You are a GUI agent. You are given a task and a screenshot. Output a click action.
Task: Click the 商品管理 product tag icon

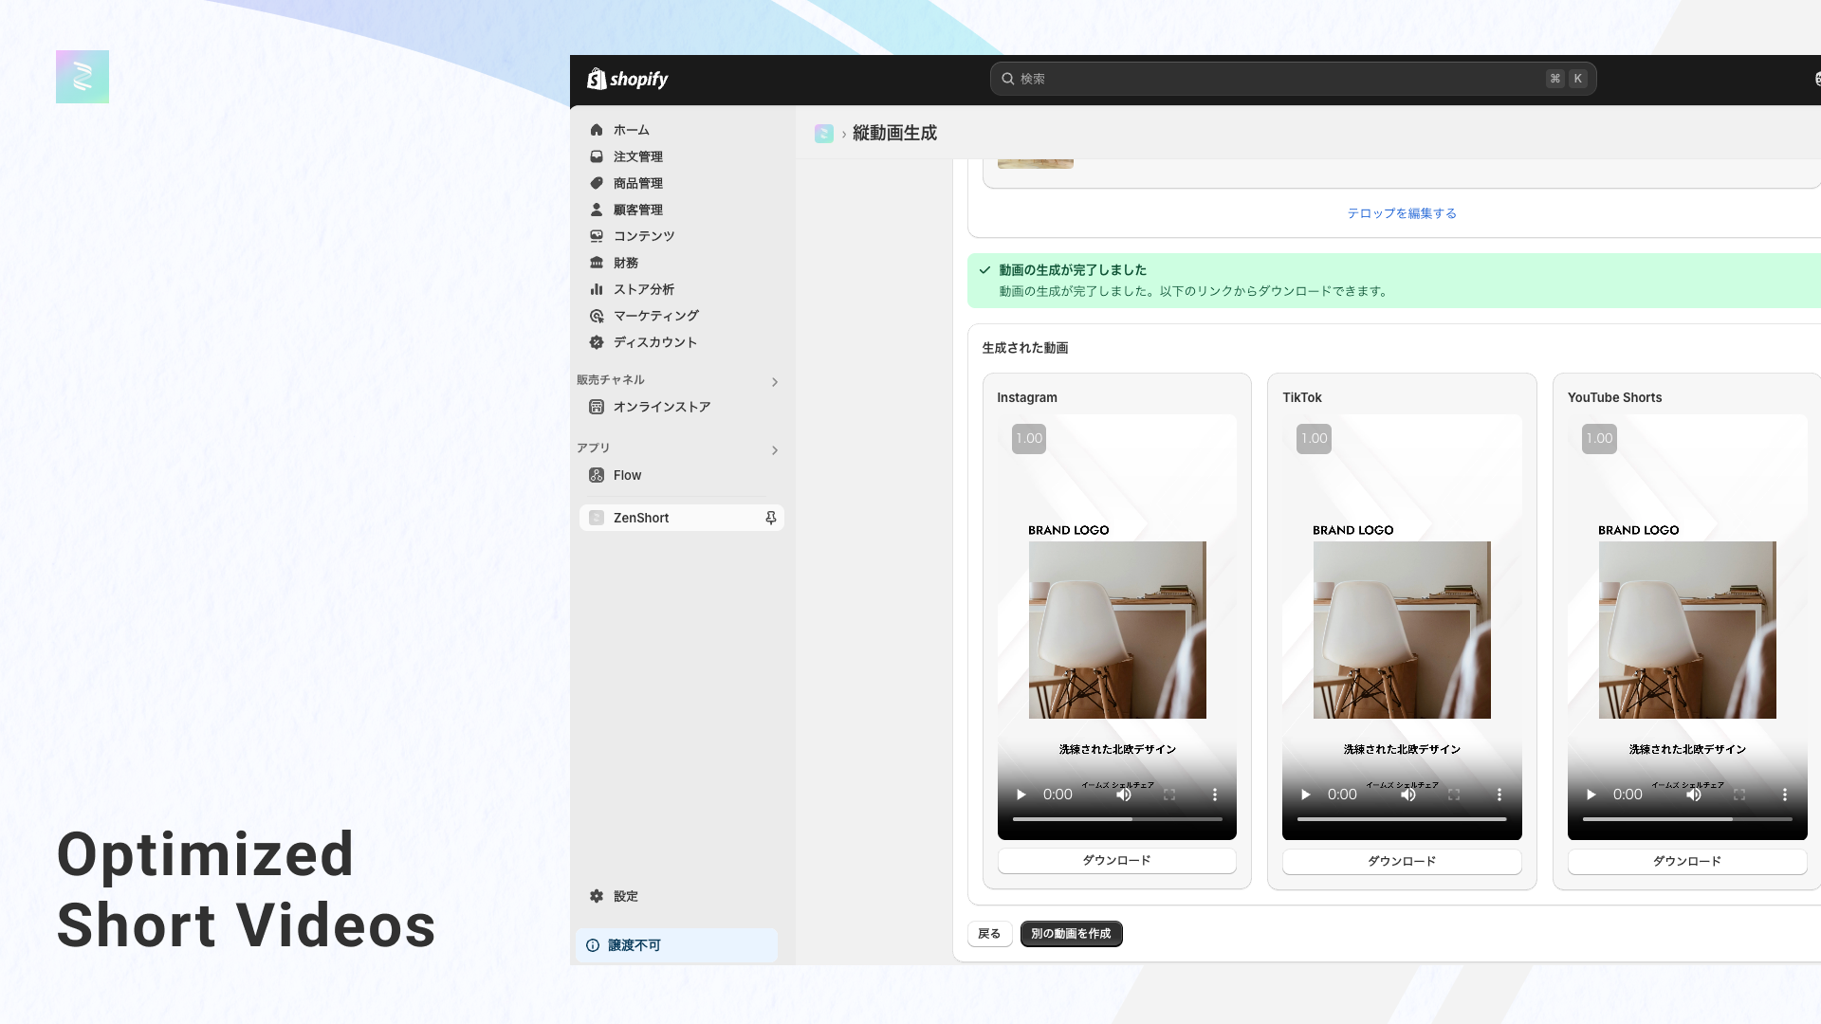[x=597, y=183]
